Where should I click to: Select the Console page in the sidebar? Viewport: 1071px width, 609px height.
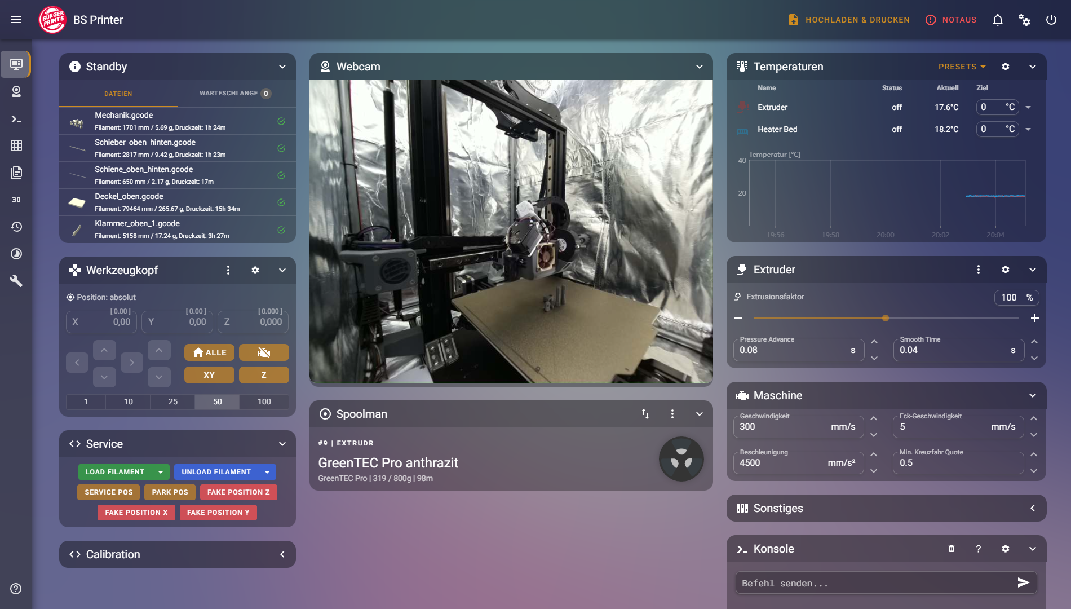pyautogui.click(x=16, y=120)
